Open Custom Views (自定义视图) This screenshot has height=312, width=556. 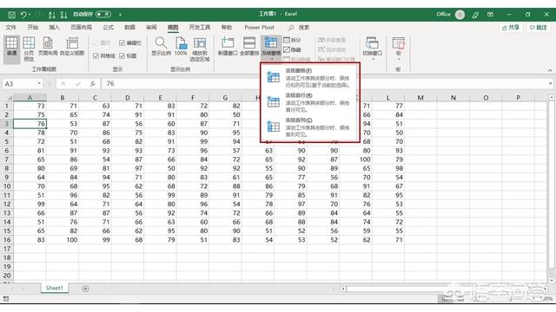(72, 46)
